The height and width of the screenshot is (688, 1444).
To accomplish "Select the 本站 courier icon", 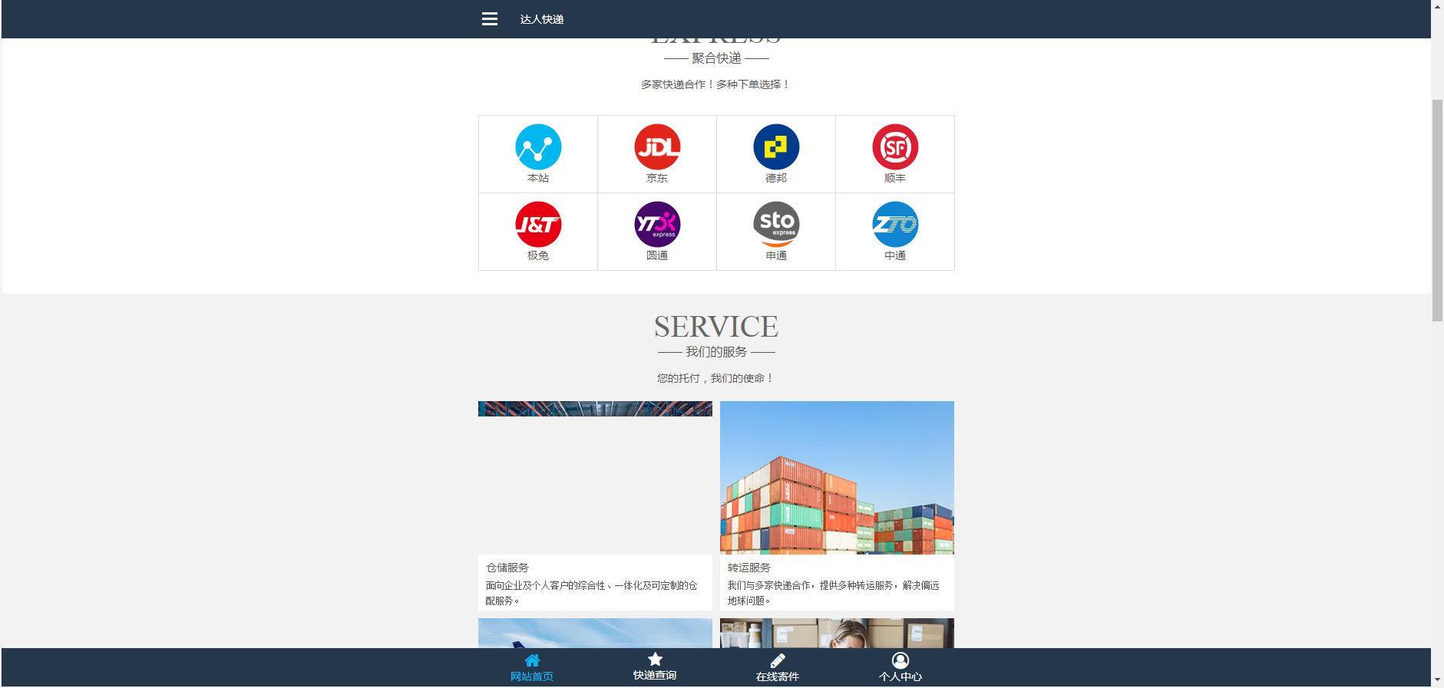I will 538,147.
